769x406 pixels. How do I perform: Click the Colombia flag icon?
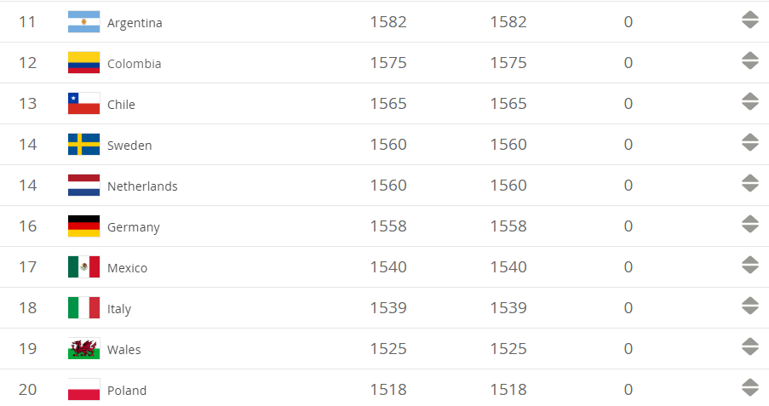[83, 63]
